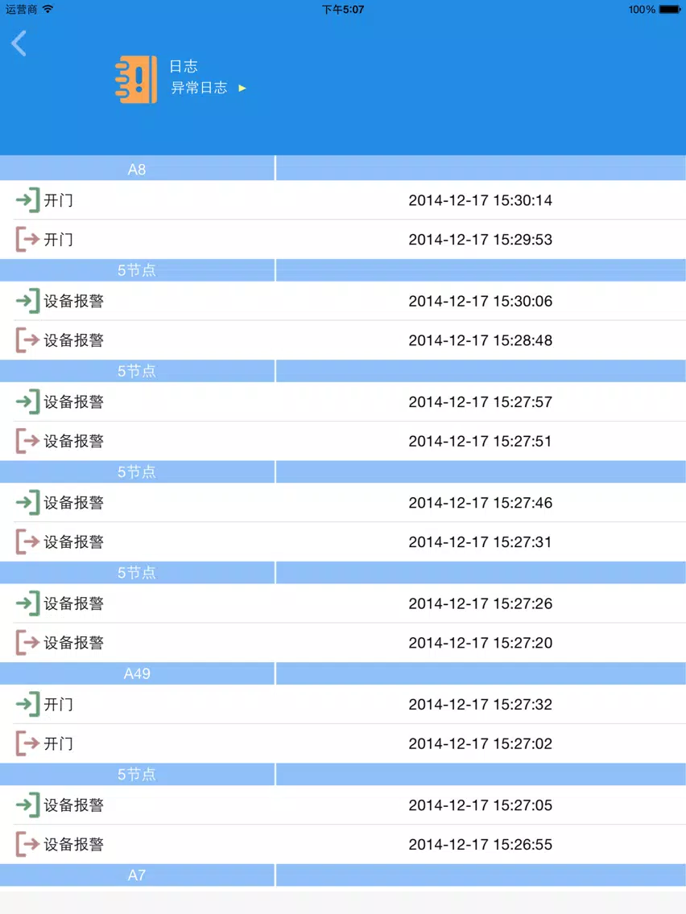686x914 pixels.
Task: Tap green enter icon at 15:27:57
Action: [27, 401]
